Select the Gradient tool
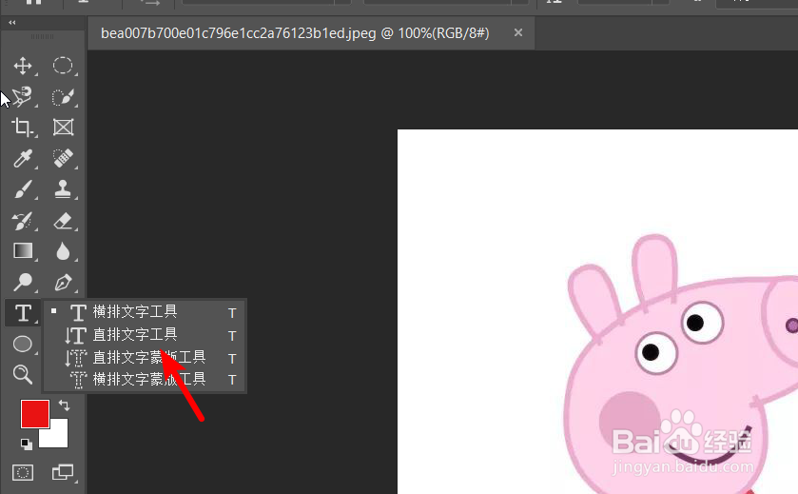Viewport: 798px width, 494px height. pyautogui.click(x=23, y=251)
